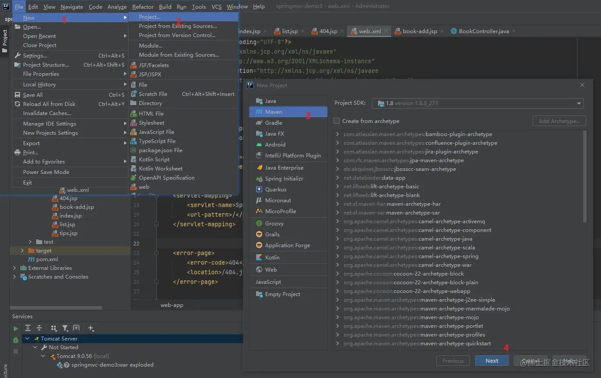Expand the maven-archetype-quickstart entry

(338, 344)
